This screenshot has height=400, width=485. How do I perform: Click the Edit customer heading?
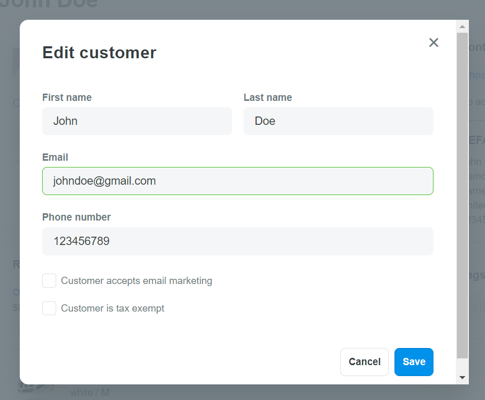(99, 53)
